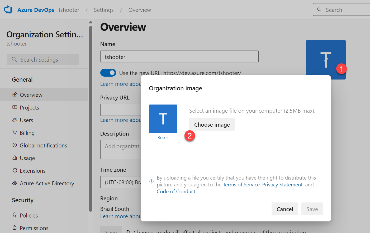The width and height of the screenshot is (370, 233).
Task: Click the Users sidebar icon
Action: (x=15, y=120)
